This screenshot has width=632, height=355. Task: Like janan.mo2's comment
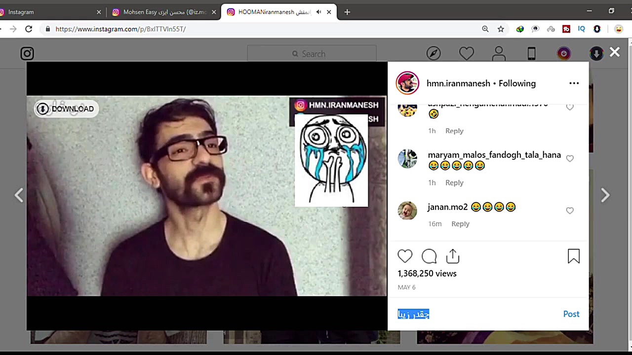570,211
